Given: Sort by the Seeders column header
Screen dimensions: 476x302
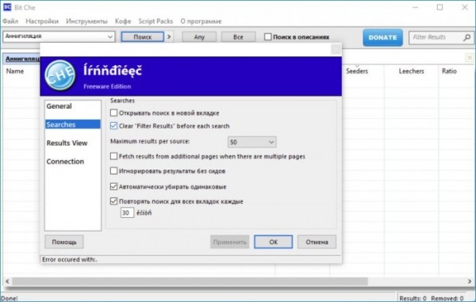Looking at the screenshot, I should [357, 71].
